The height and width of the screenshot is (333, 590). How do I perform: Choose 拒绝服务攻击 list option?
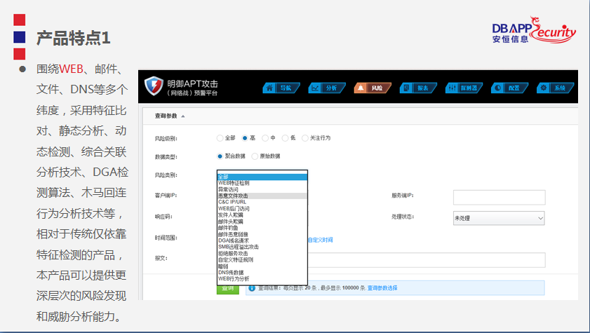262,253
